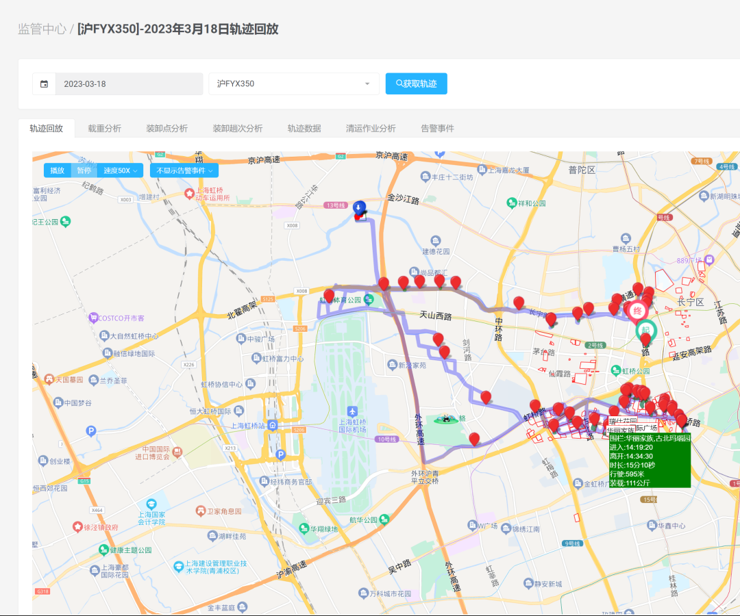This screenshot has height=616, width=740.
Task: Click the 2023-03-18 date input field
Action: point(129,84)
